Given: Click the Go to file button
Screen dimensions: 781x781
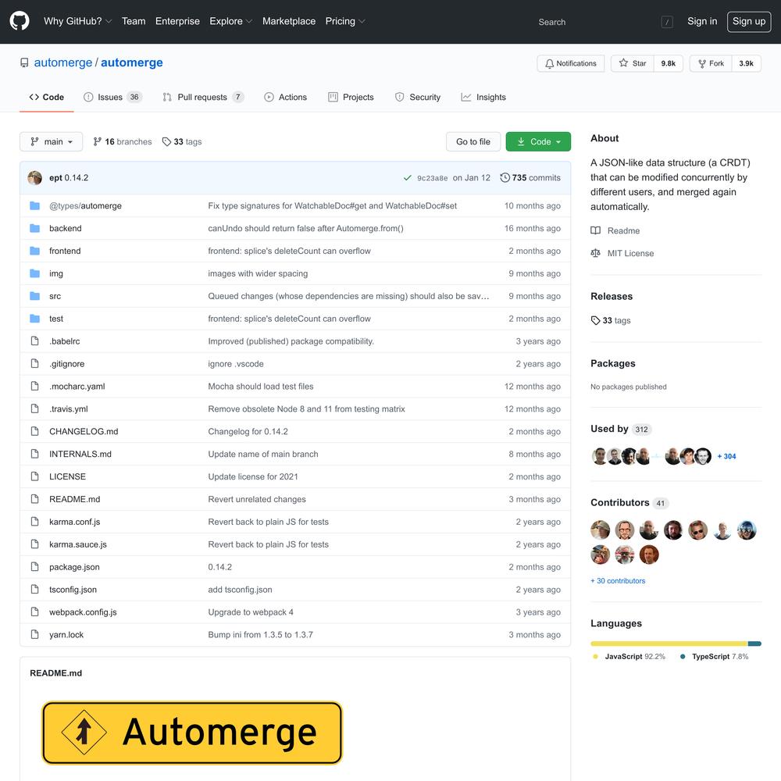Looking at the screenshot, I should coord(473,141).
